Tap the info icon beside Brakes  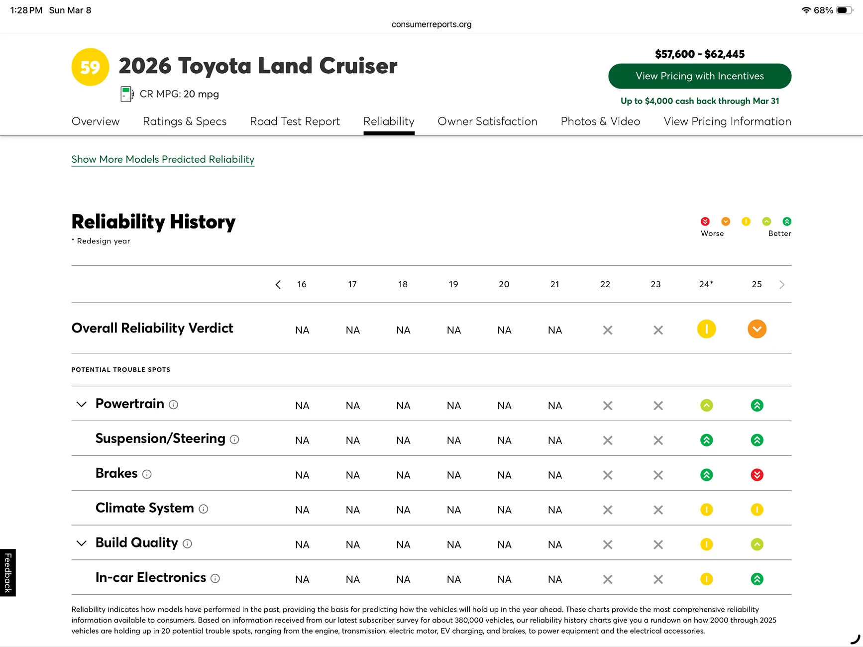coord(147,474)
